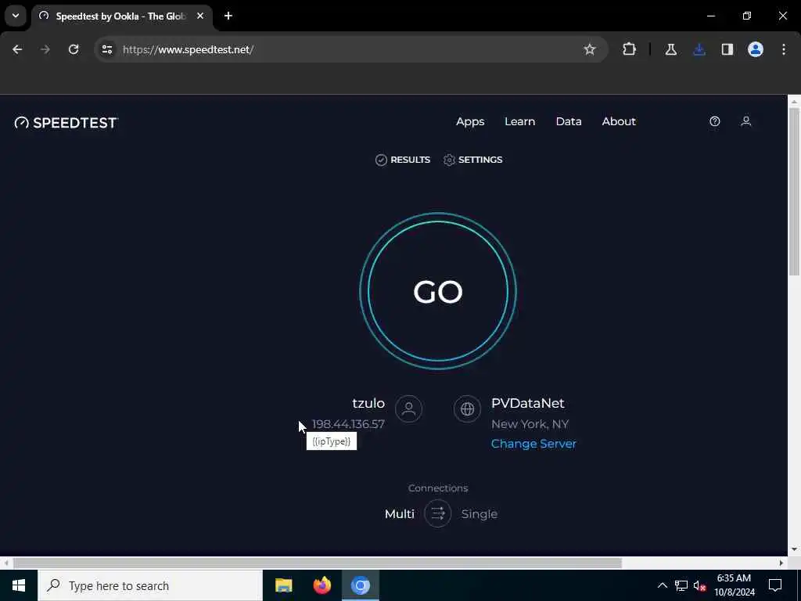The height and width of the screenshot is (601, 801).
Task: Toggle the Multi/Single connections switch icon
Action: (438, 513)
